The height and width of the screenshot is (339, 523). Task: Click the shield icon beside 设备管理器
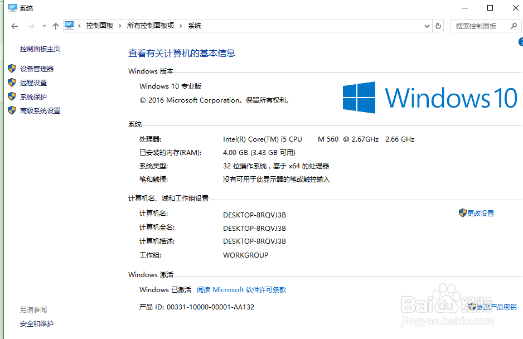[x=12, y=69]
